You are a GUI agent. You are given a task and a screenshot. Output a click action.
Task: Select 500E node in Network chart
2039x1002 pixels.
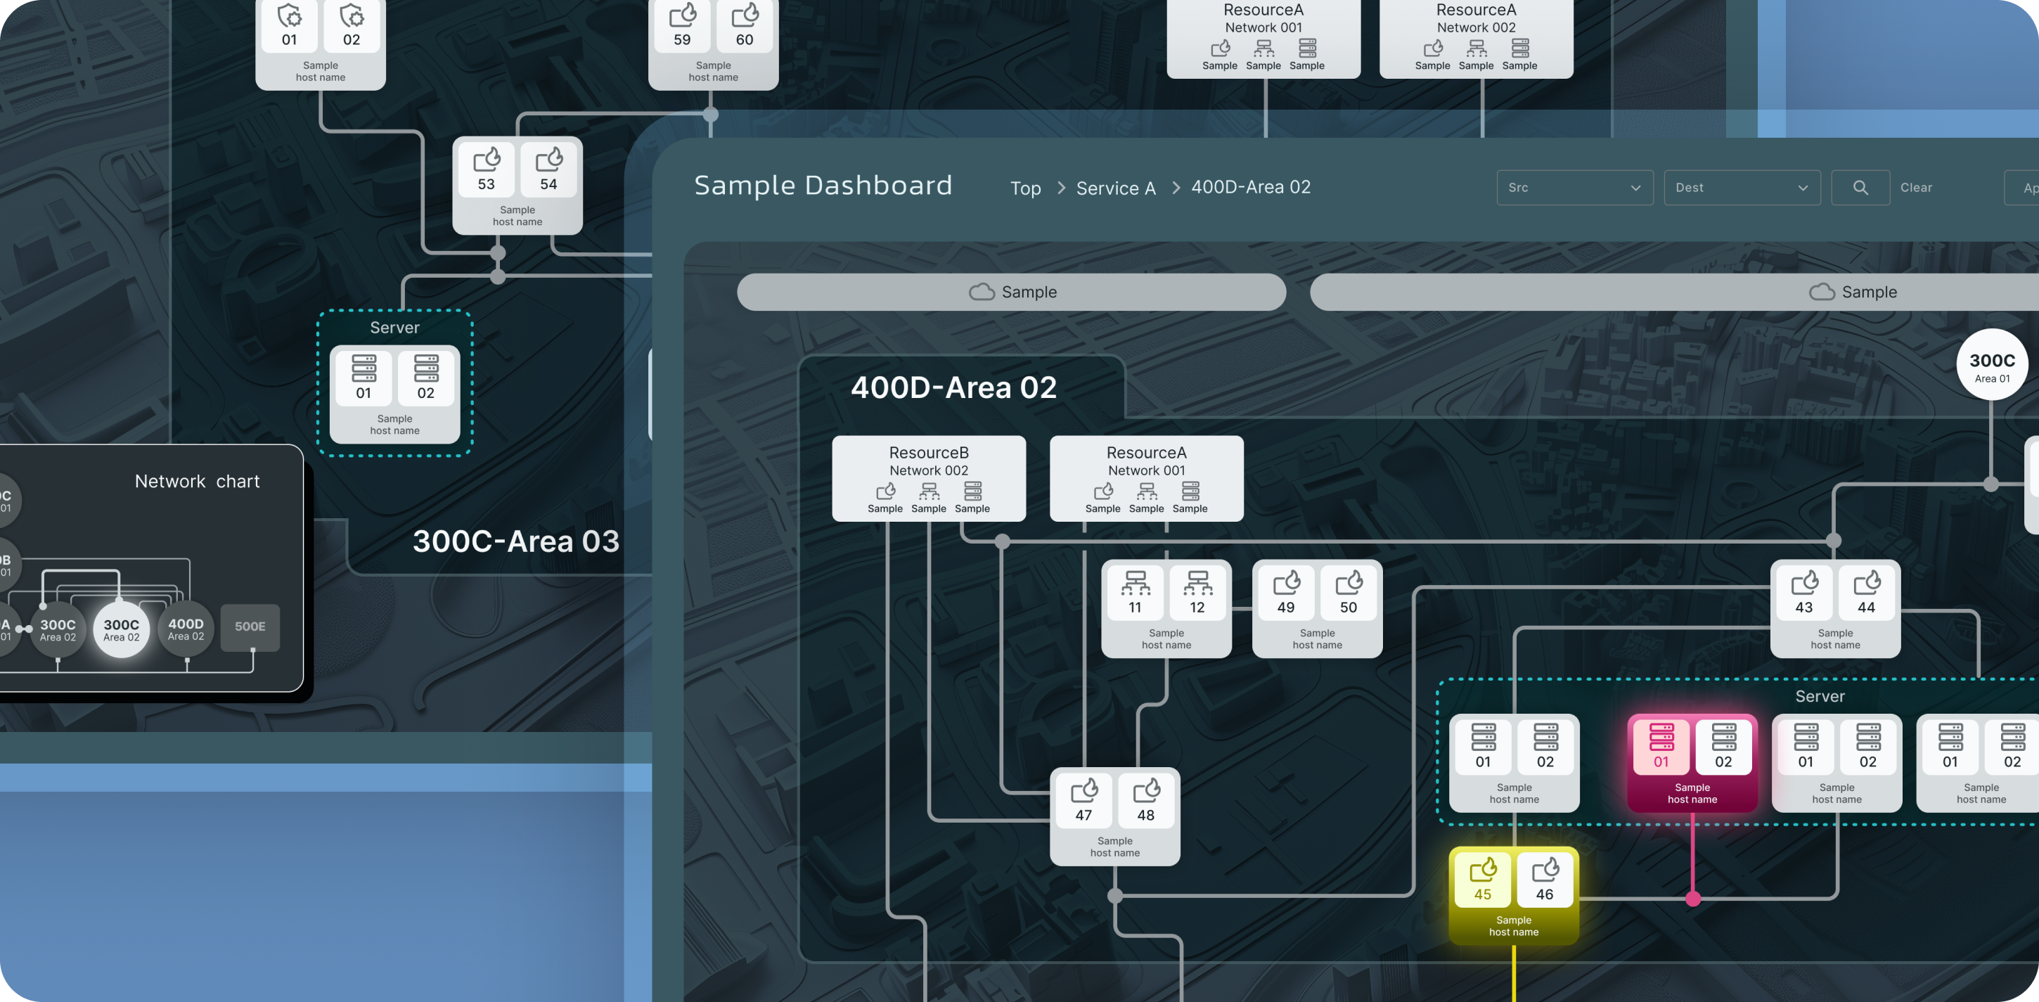(250, 627)
